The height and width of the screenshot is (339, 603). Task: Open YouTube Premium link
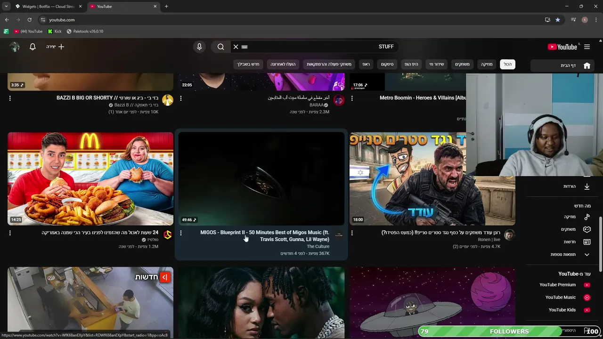pyautogui.click(x=563, y=285)
